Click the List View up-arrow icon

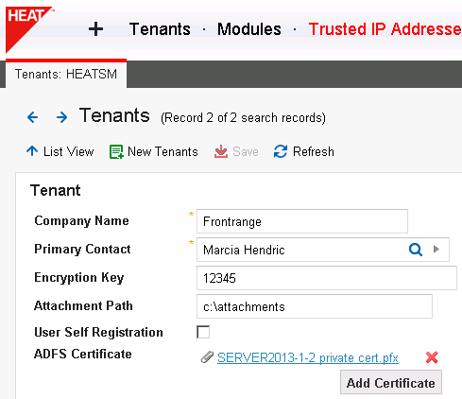point(32,151)
